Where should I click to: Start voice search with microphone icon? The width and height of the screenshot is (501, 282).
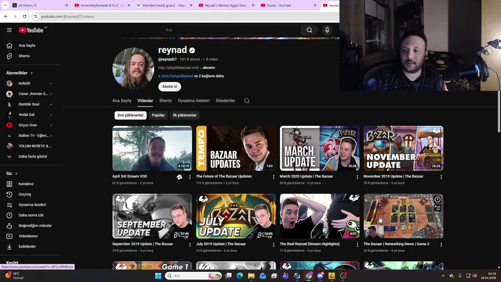pyautogui.click(x=327, y=30)
